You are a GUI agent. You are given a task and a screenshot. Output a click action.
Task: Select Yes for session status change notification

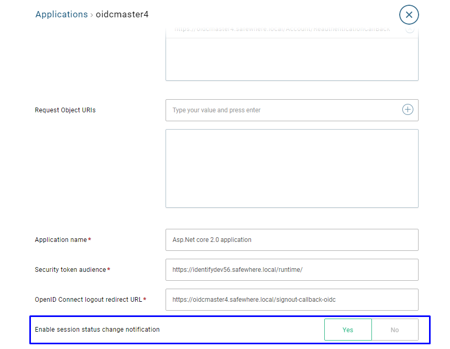pos(348,330)
